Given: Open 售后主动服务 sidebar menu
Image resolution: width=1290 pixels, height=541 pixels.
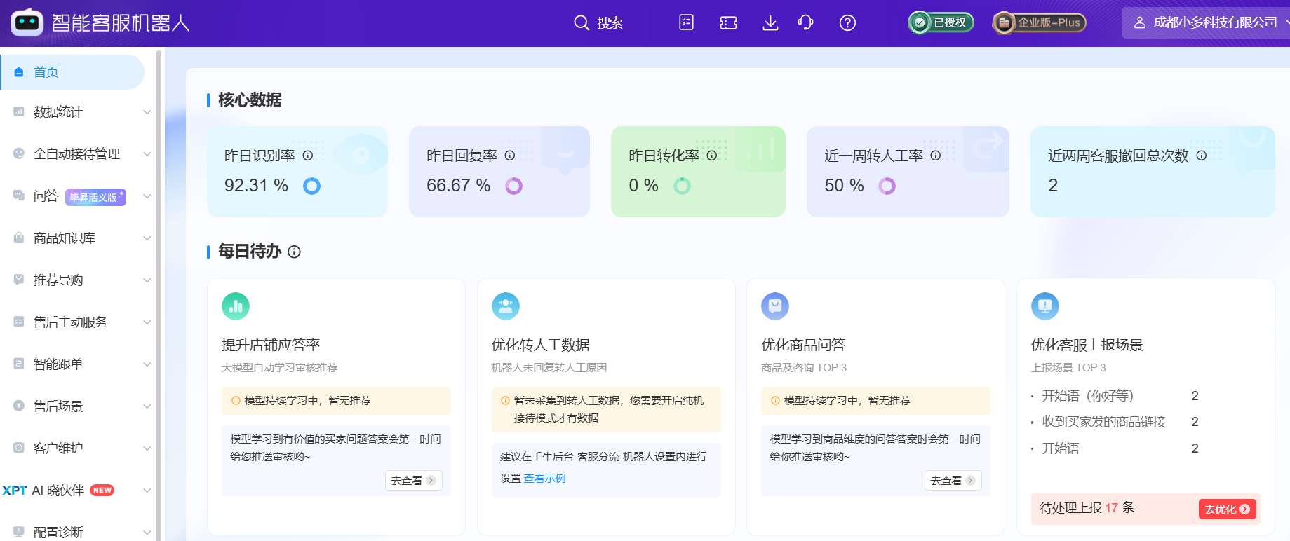Looking at the screenshot, I should point(77,322).
